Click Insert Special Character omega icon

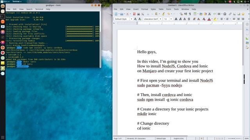(x=225, y=14)
